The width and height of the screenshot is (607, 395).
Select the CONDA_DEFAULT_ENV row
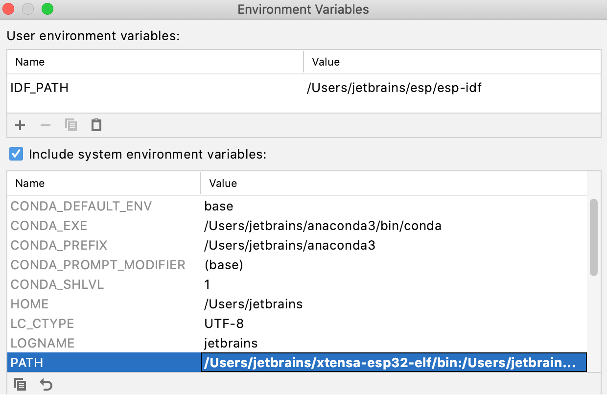point(297,206)
